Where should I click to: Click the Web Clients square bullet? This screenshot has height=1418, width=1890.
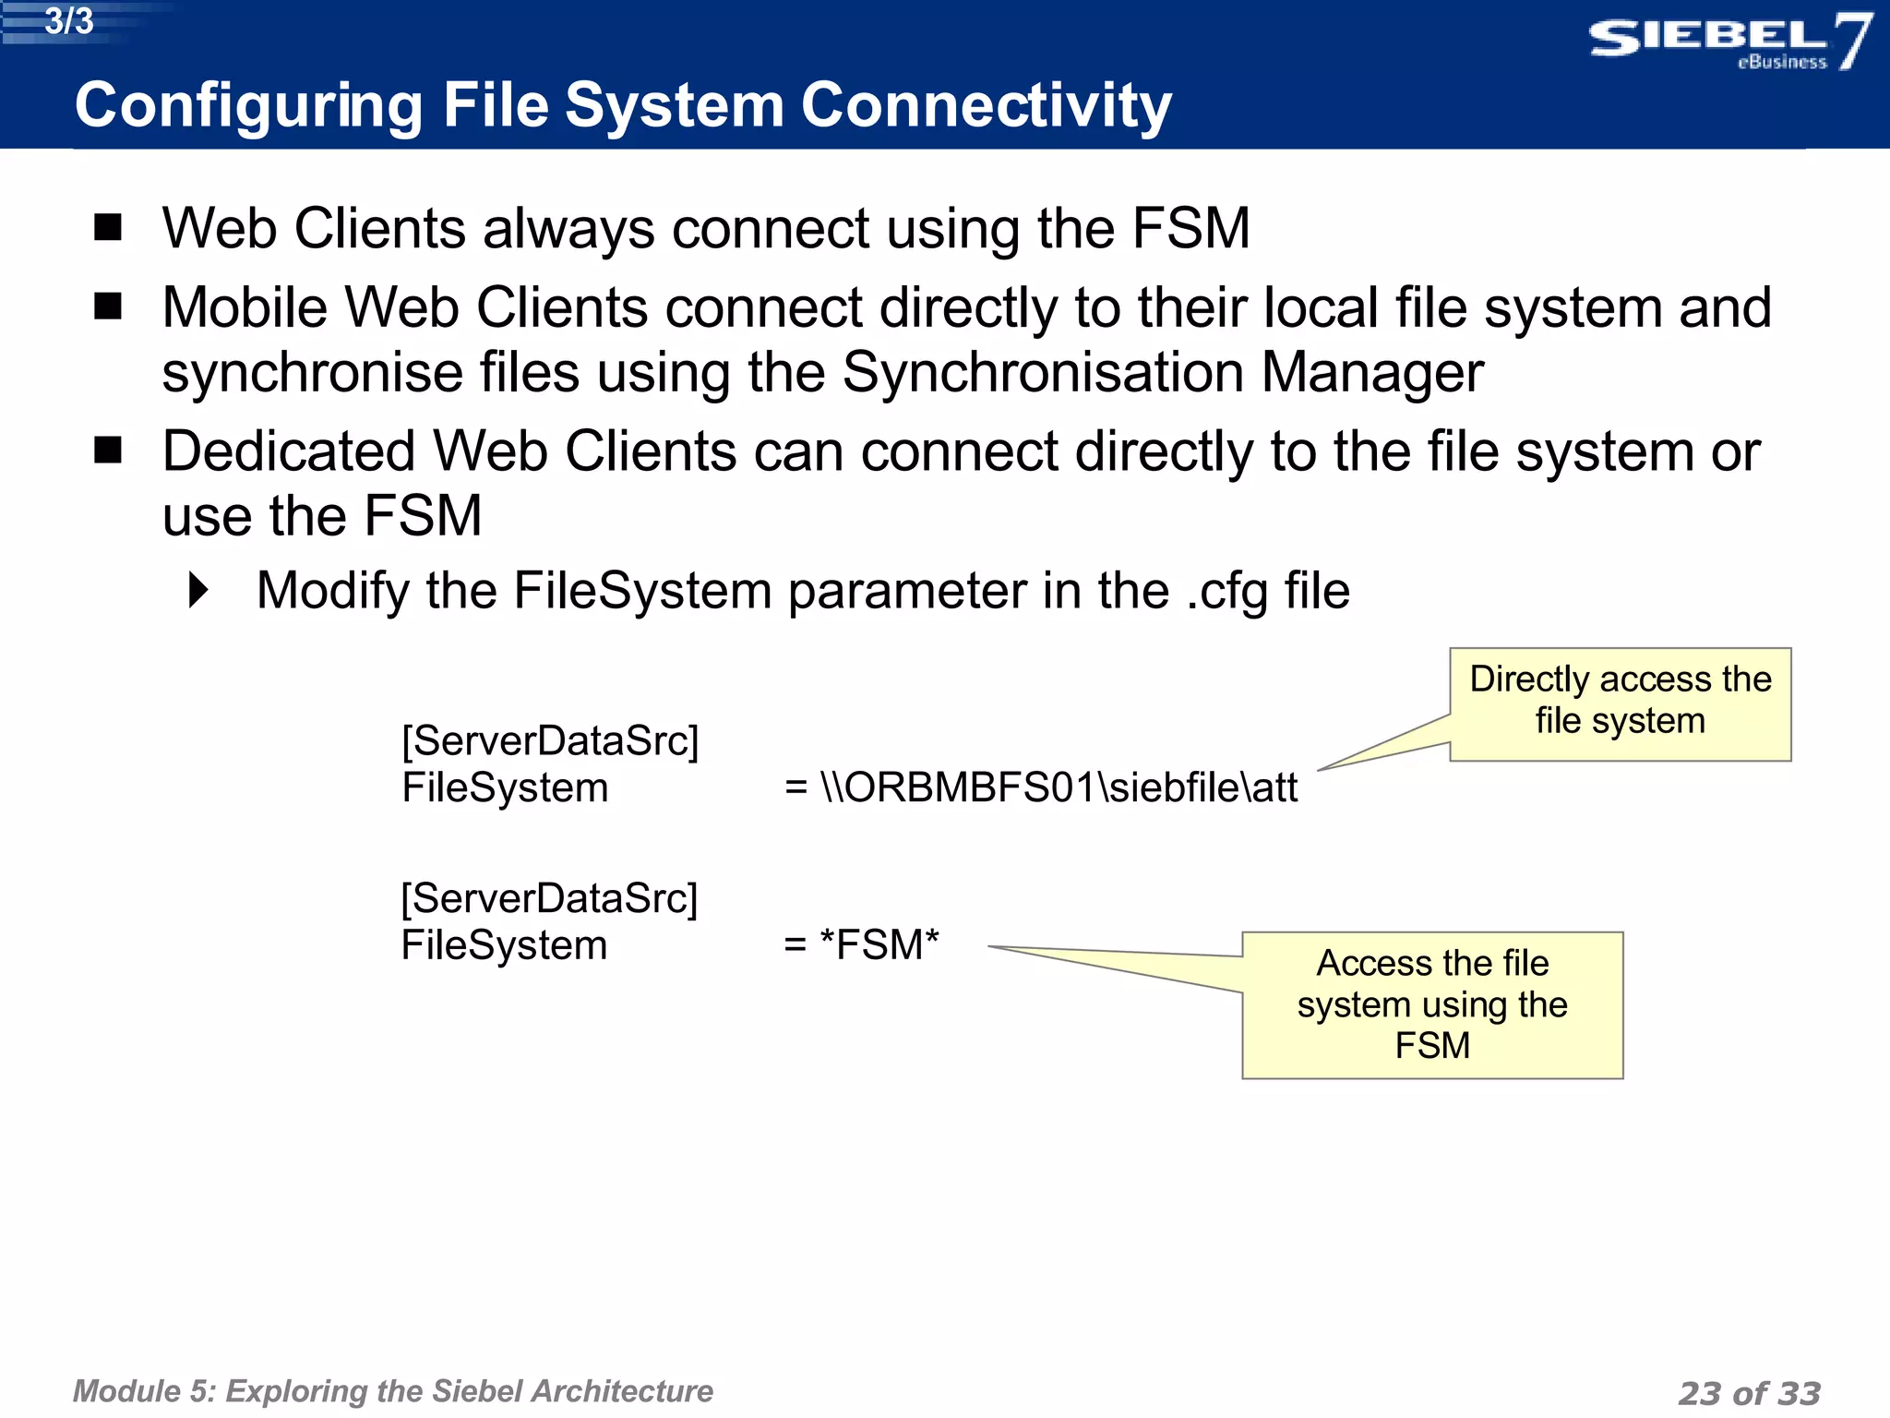pyautogui.click(x=109, y=227)
